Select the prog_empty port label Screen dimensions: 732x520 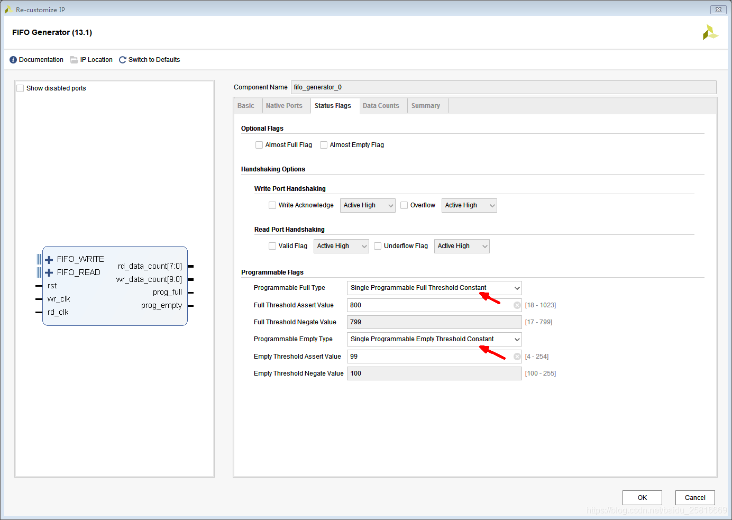pos(161,305)
